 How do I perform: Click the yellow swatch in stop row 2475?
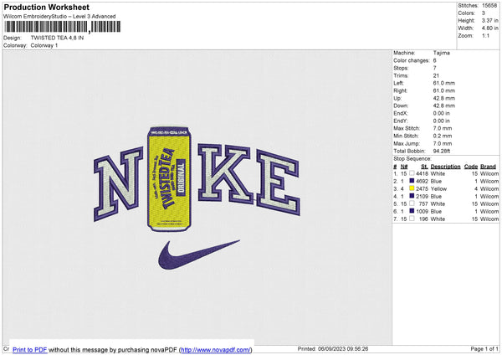(x=412, y=188)
